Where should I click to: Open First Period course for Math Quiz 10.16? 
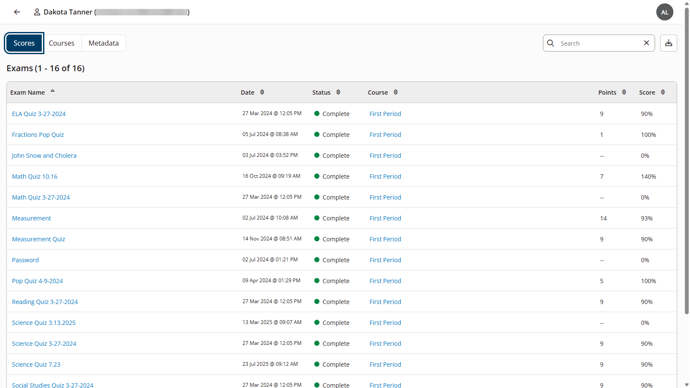point(385,176)
